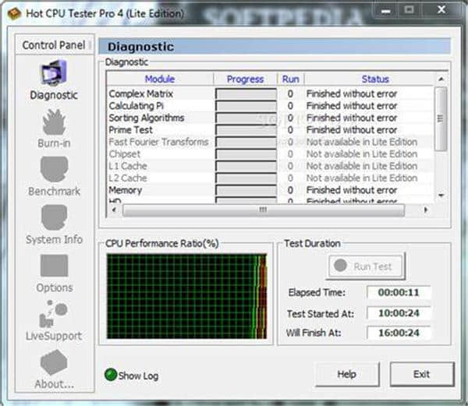Open the Diagnostic panel icon
Screen dimensions: 468x406
point(54,73)
